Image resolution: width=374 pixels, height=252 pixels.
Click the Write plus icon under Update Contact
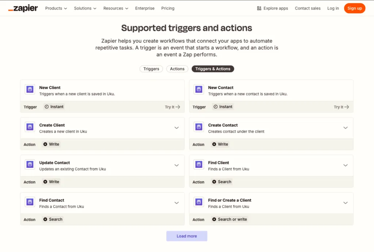click(45, 182)
